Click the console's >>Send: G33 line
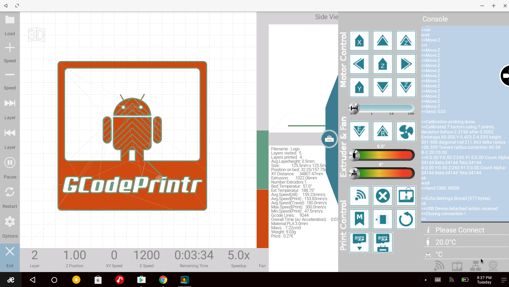Image resolution: width=509 pixels, height=287 pixels. point(433,111)
